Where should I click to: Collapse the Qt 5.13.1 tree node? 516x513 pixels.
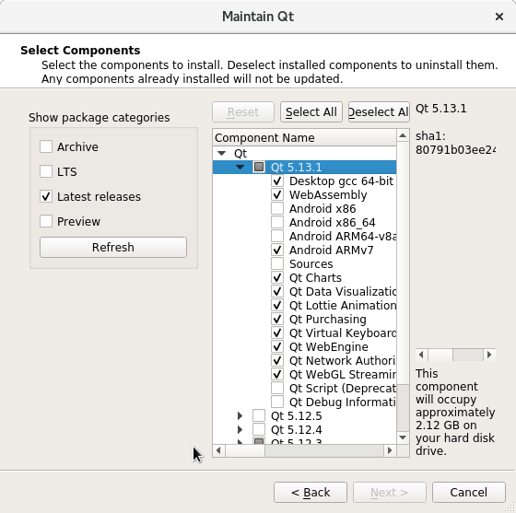click(240, 167)
